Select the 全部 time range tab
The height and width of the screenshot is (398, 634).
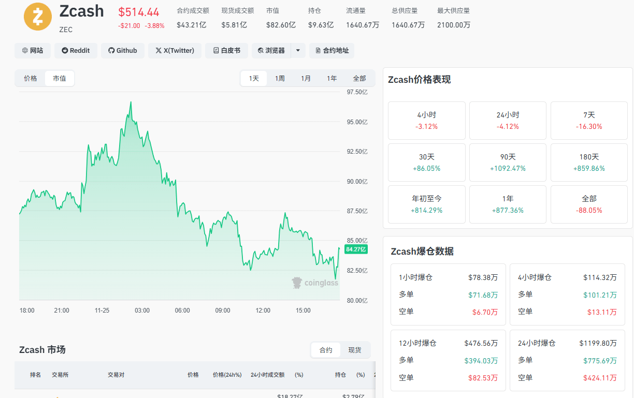359,79
